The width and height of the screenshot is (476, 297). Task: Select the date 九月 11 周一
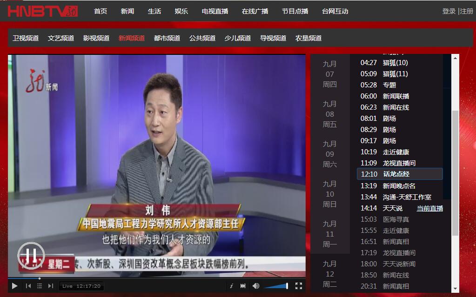click(330, 234)
